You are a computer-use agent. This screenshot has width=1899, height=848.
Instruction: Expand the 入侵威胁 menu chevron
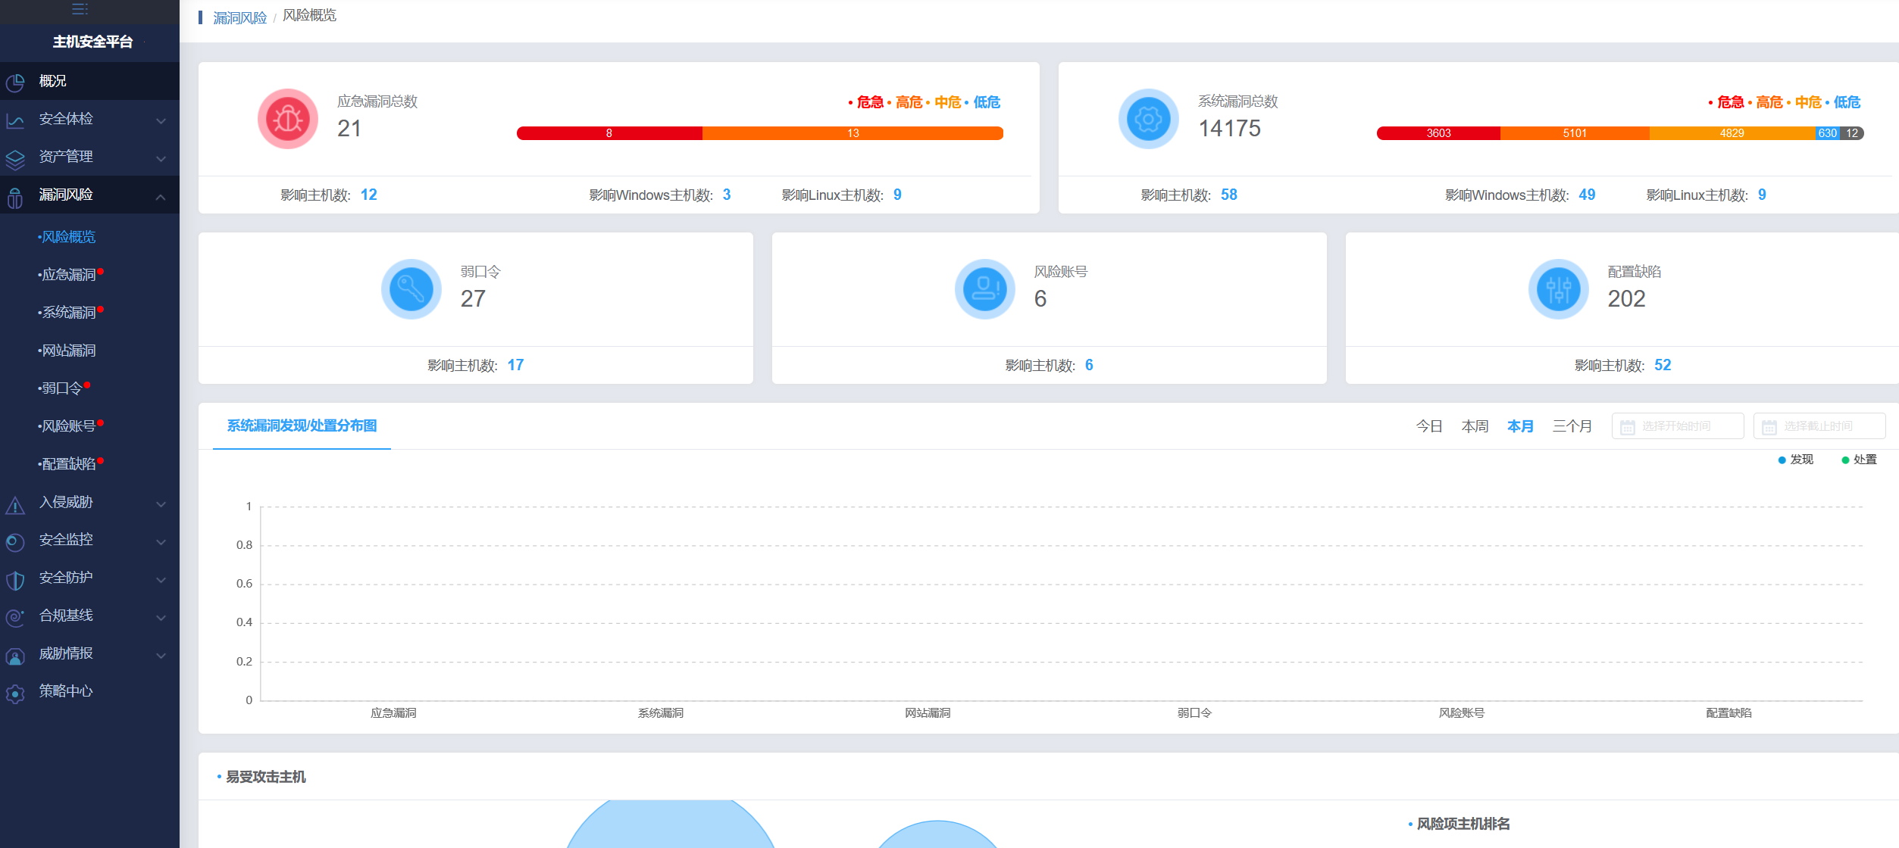(x=161, y=503)
